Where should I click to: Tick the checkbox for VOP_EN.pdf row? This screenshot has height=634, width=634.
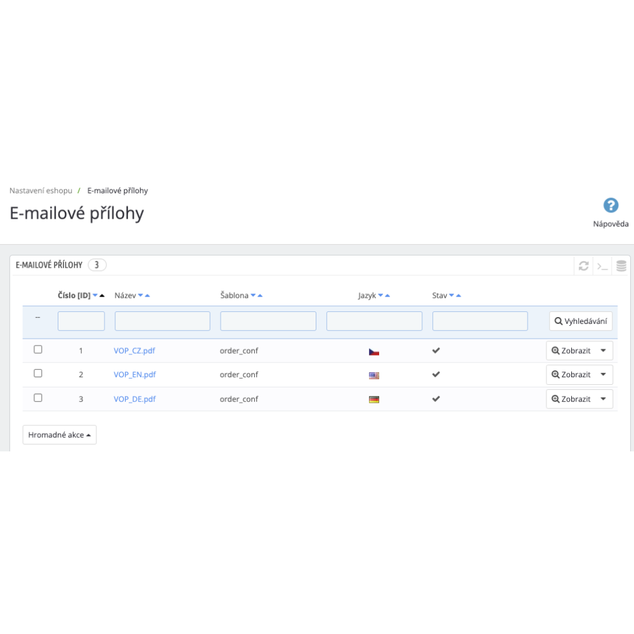[38, 373]
